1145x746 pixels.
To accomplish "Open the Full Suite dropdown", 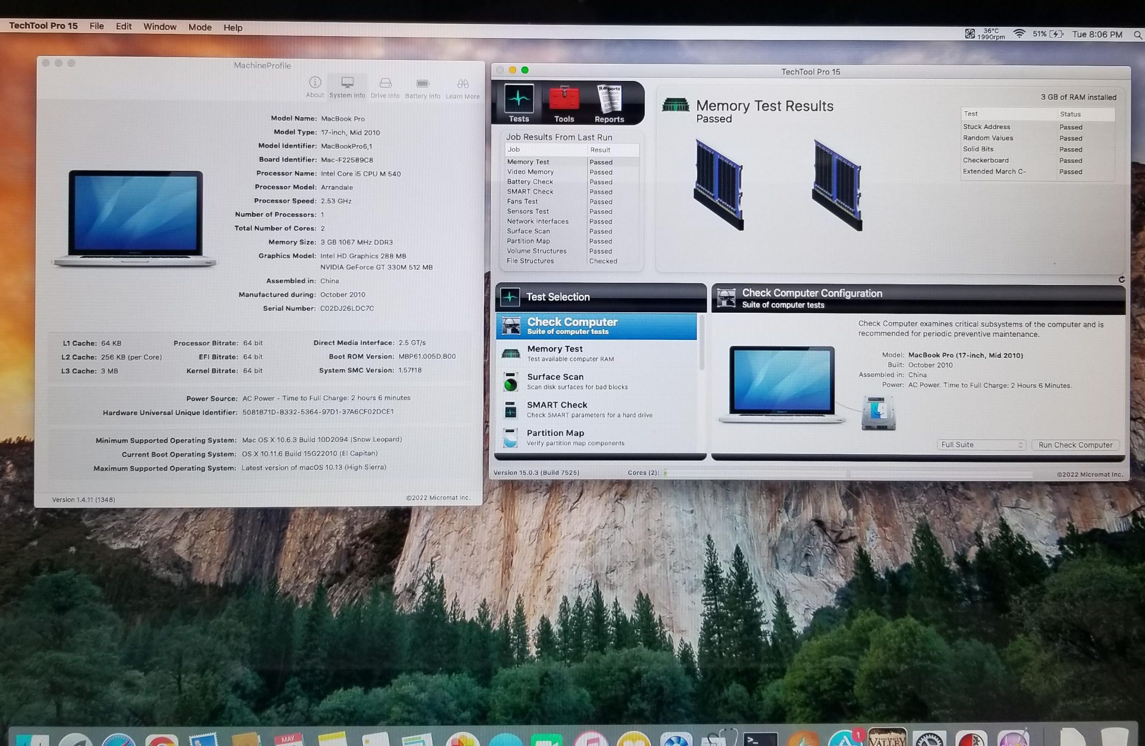I will pyautogui.click(x=981, y=445).
